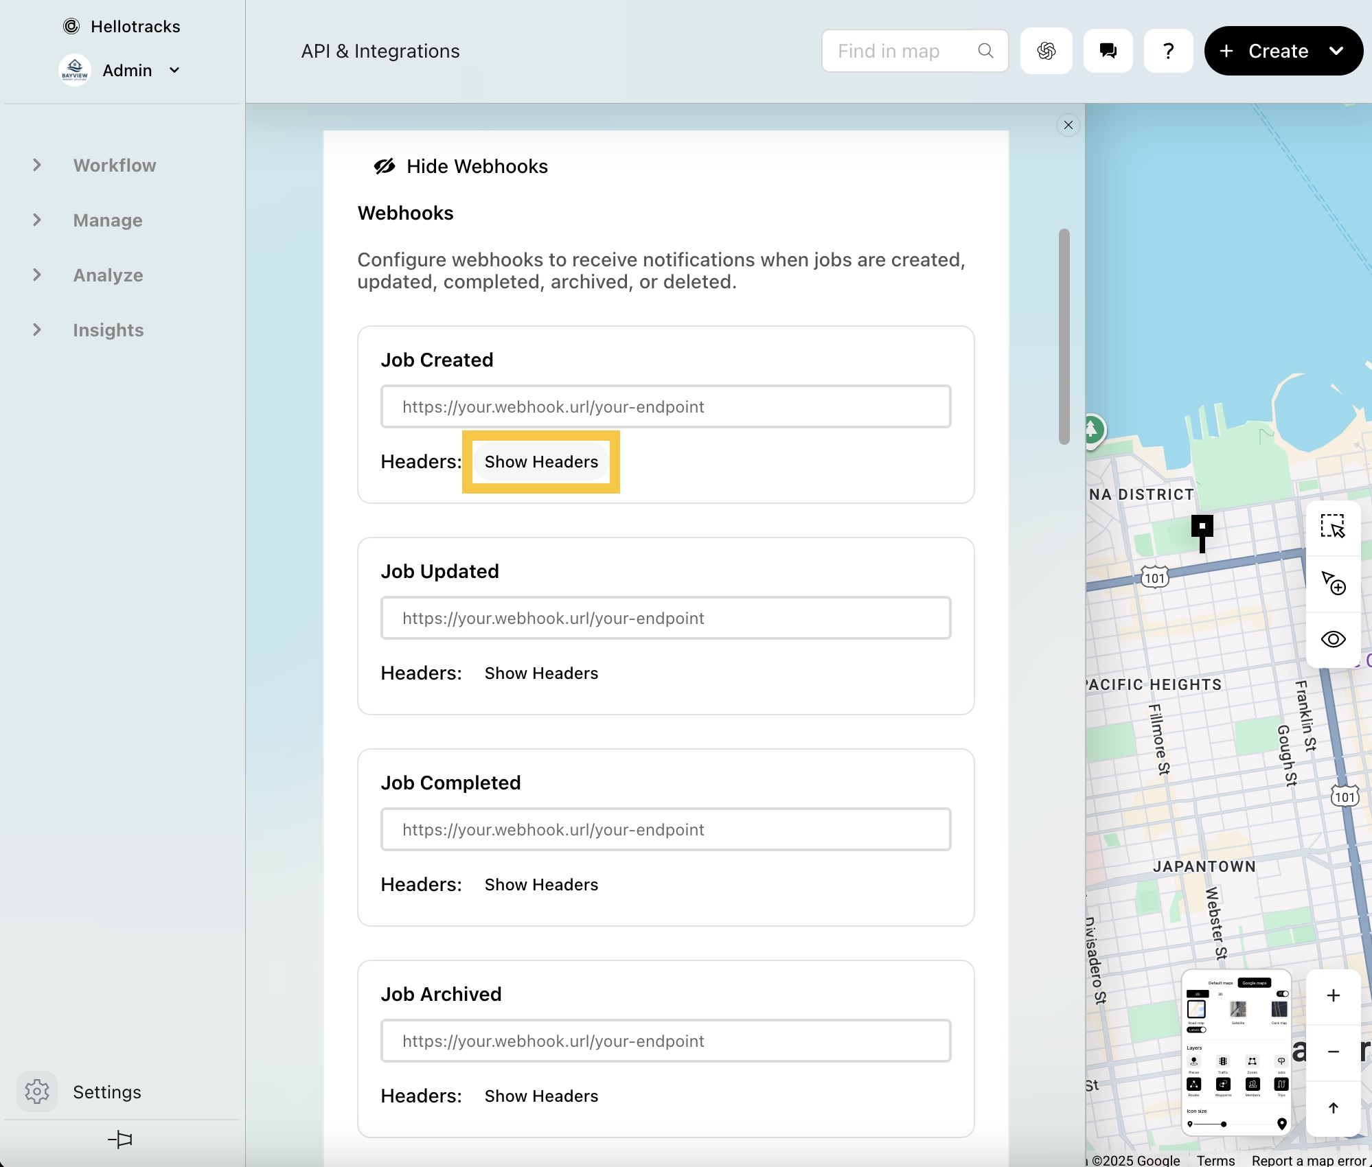Activate the rectangle selection map tool
The width and height of the screenshot is (1372, 1167).
tap(1333, 527)
